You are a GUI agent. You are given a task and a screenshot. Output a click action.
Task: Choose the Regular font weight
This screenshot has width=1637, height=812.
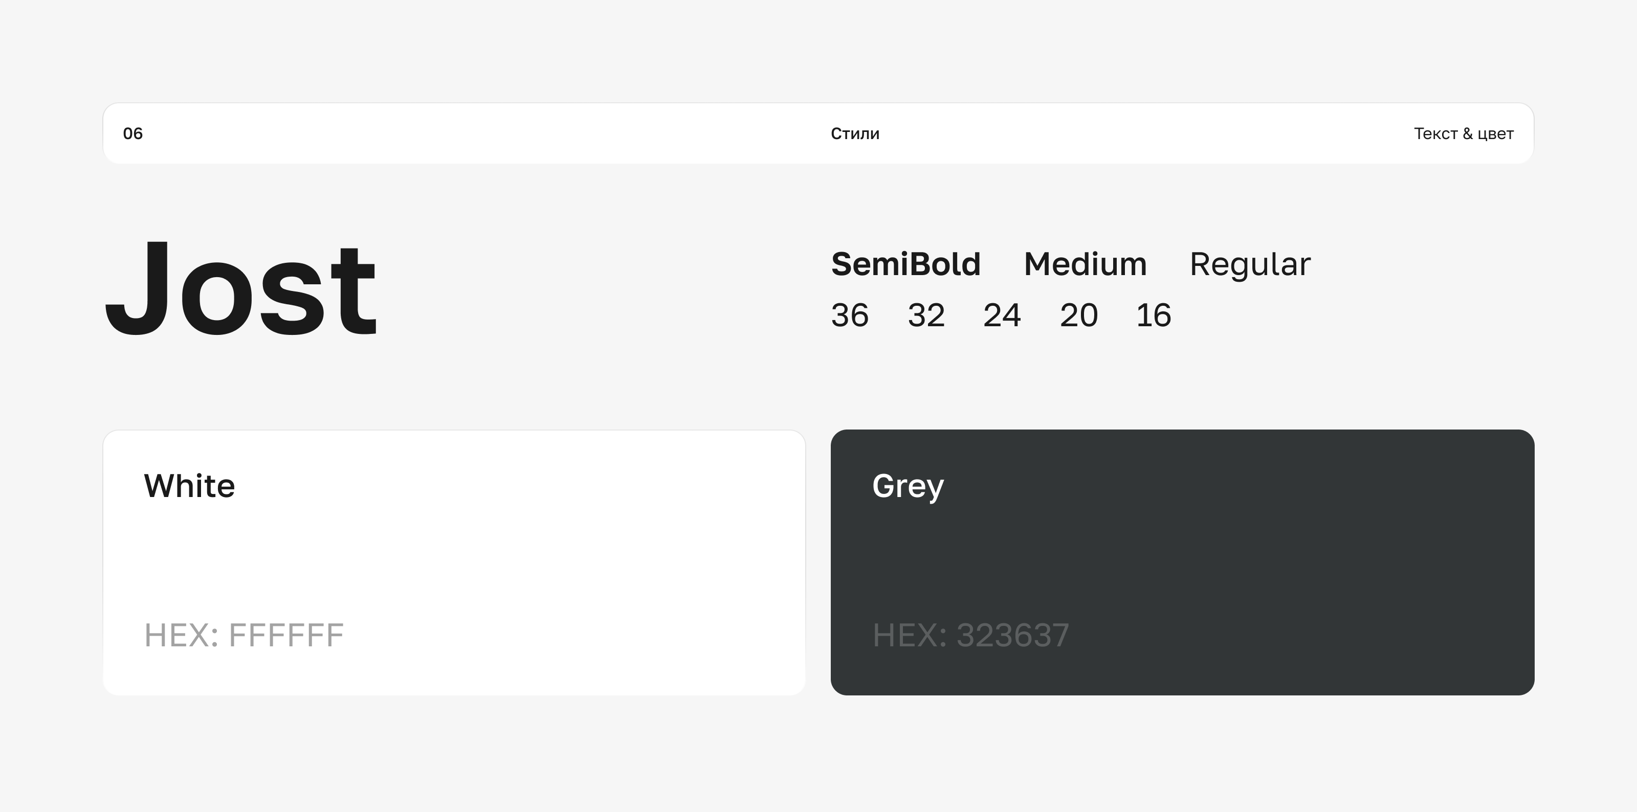(x=1249, y=264)
